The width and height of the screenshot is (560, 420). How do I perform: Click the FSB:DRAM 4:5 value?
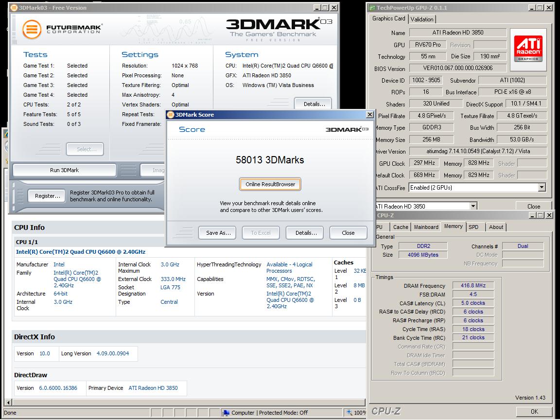(x=473, y=294)
